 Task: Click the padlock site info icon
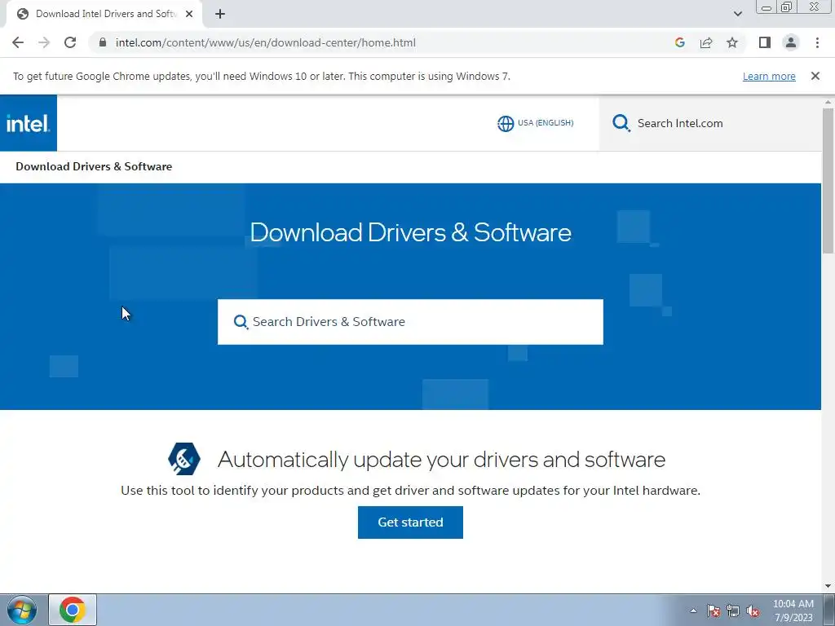pos(103,42)
